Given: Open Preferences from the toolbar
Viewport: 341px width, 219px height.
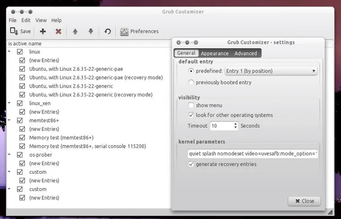Looking at the screenshot, I should 140,31.
